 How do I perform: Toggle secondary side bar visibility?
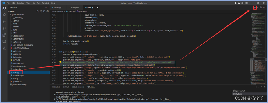(242, 3)
